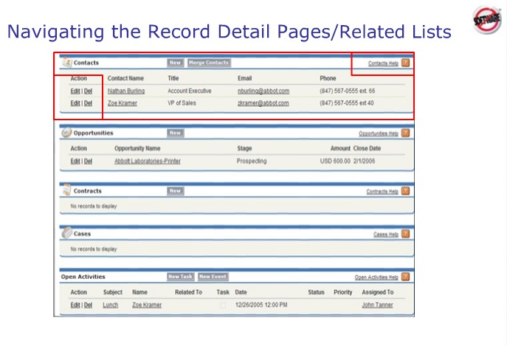Click the Software logo at top right
Screen dimensions: 507x346
pyautogui.click(x=486, y=19)
